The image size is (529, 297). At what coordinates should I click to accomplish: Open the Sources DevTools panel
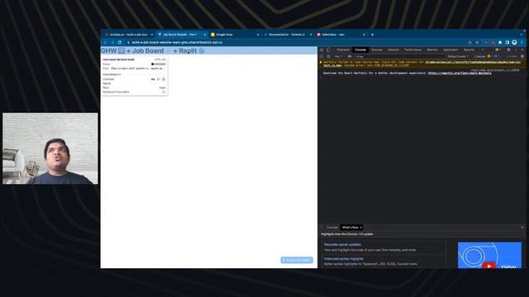[377, 49]
